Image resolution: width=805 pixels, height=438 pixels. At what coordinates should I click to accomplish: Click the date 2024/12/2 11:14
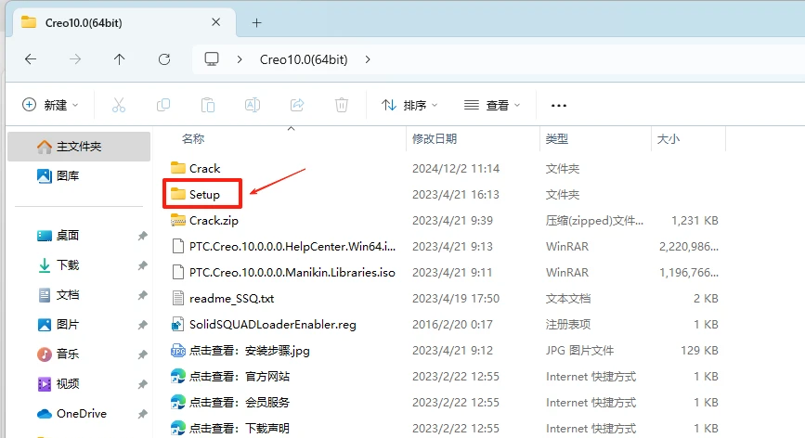click(x=455, y=169)
